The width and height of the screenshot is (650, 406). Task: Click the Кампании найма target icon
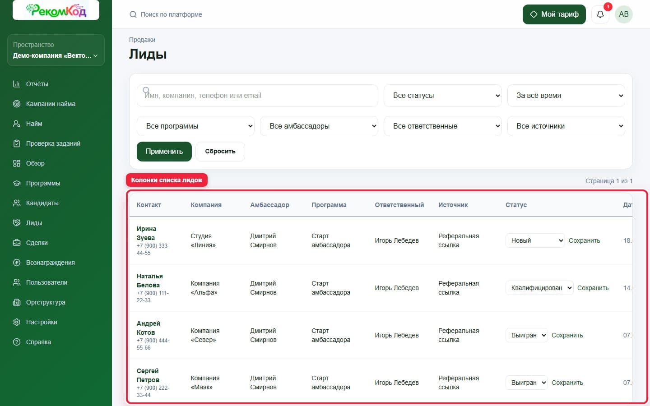click(x=17, y=104)
